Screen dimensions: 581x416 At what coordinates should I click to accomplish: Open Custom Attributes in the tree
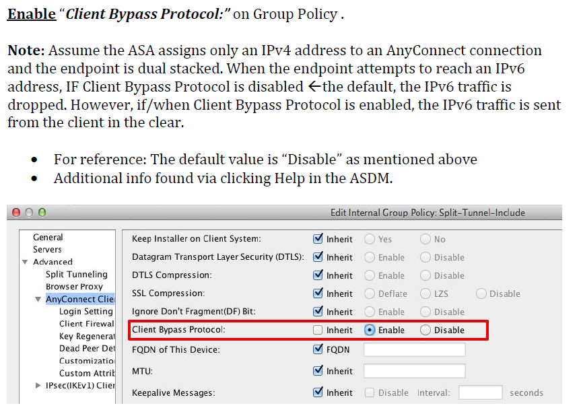pyautogui.click(x=87, y=373)
